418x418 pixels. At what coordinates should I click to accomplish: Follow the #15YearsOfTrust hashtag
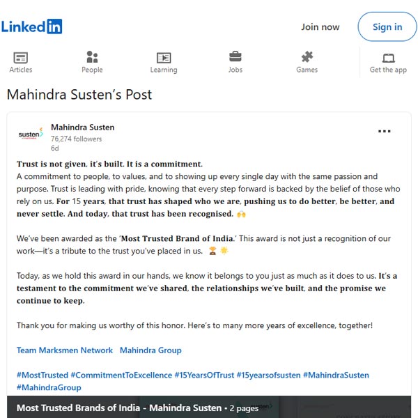coord(204,375)
